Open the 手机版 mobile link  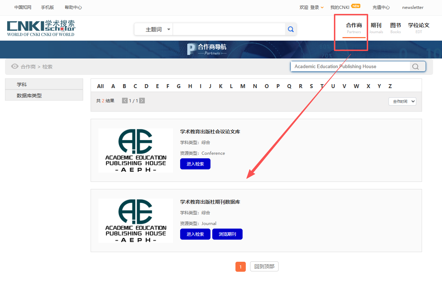[x=47, y=7]
